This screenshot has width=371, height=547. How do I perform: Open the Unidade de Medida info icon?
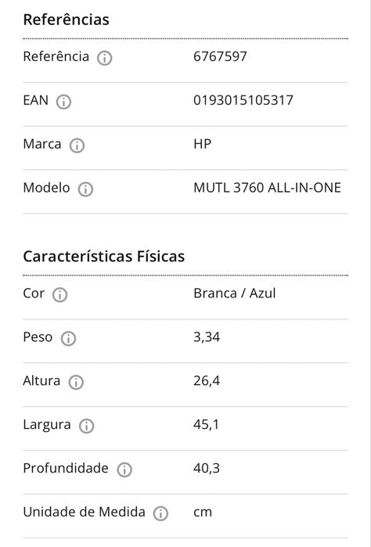coord(160,513)
